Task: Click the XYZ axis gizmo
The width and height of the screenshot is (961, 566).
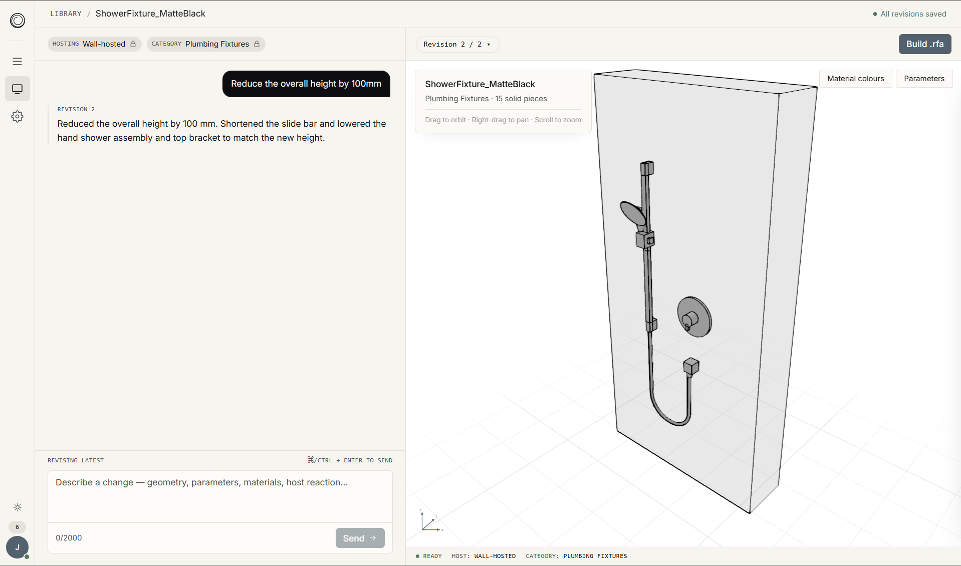Action: pos(431,520)
